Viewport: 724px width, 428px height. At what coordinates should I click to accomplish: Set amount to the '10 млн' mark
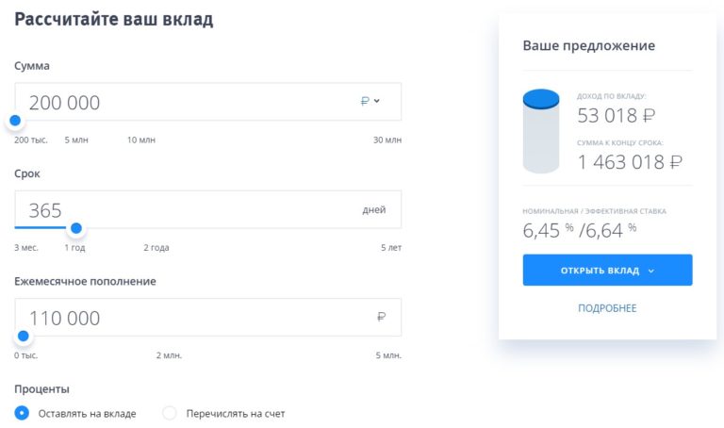140,140
